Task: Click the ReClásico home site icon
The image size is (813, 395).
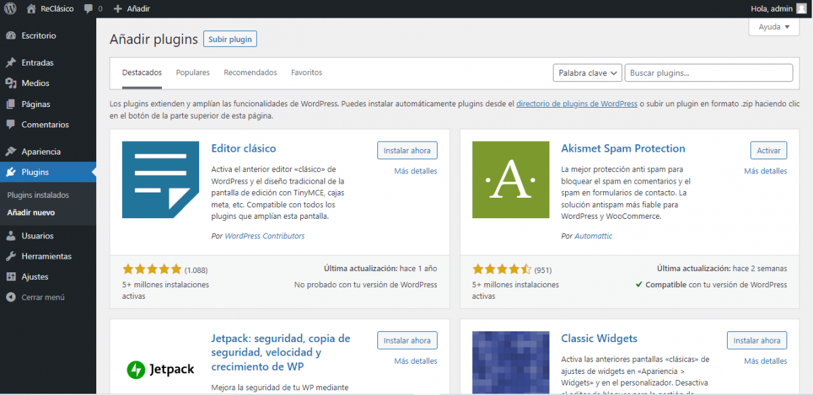Action: coord(31,9)
